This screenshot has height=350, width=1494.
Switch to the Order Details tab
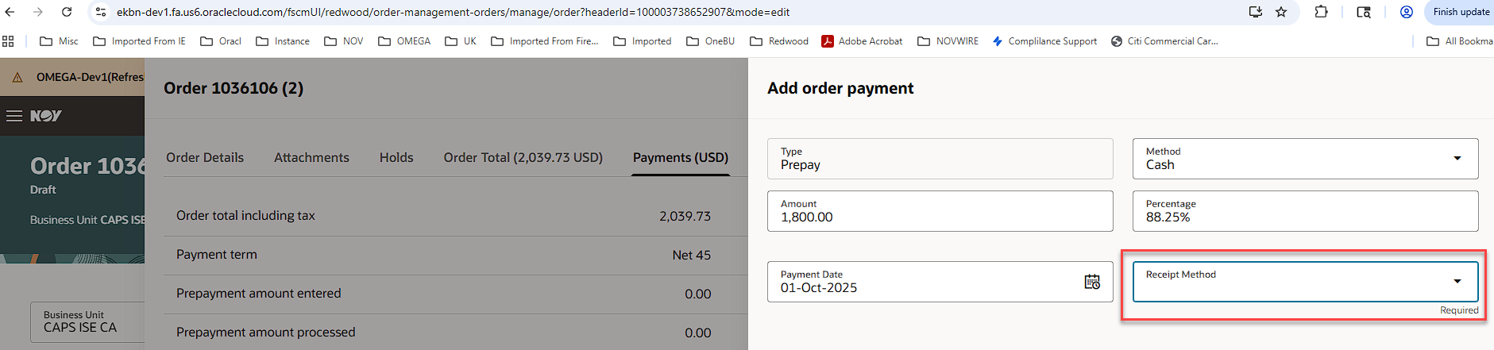click(205, 157)
